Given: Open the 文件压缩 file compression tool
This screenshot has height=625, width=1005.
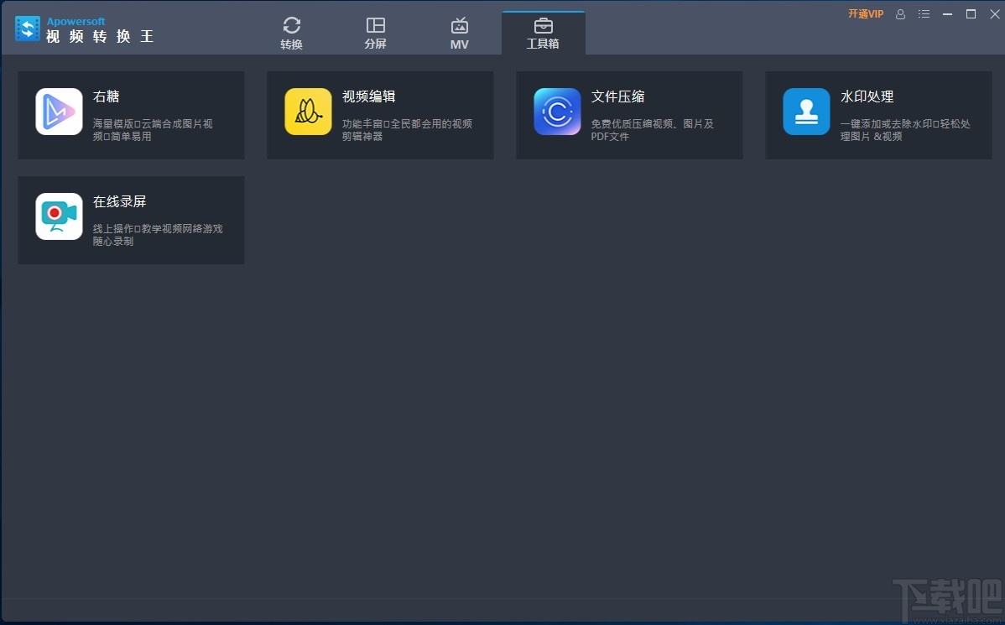Looking at the screenshot, I should 628,115.
